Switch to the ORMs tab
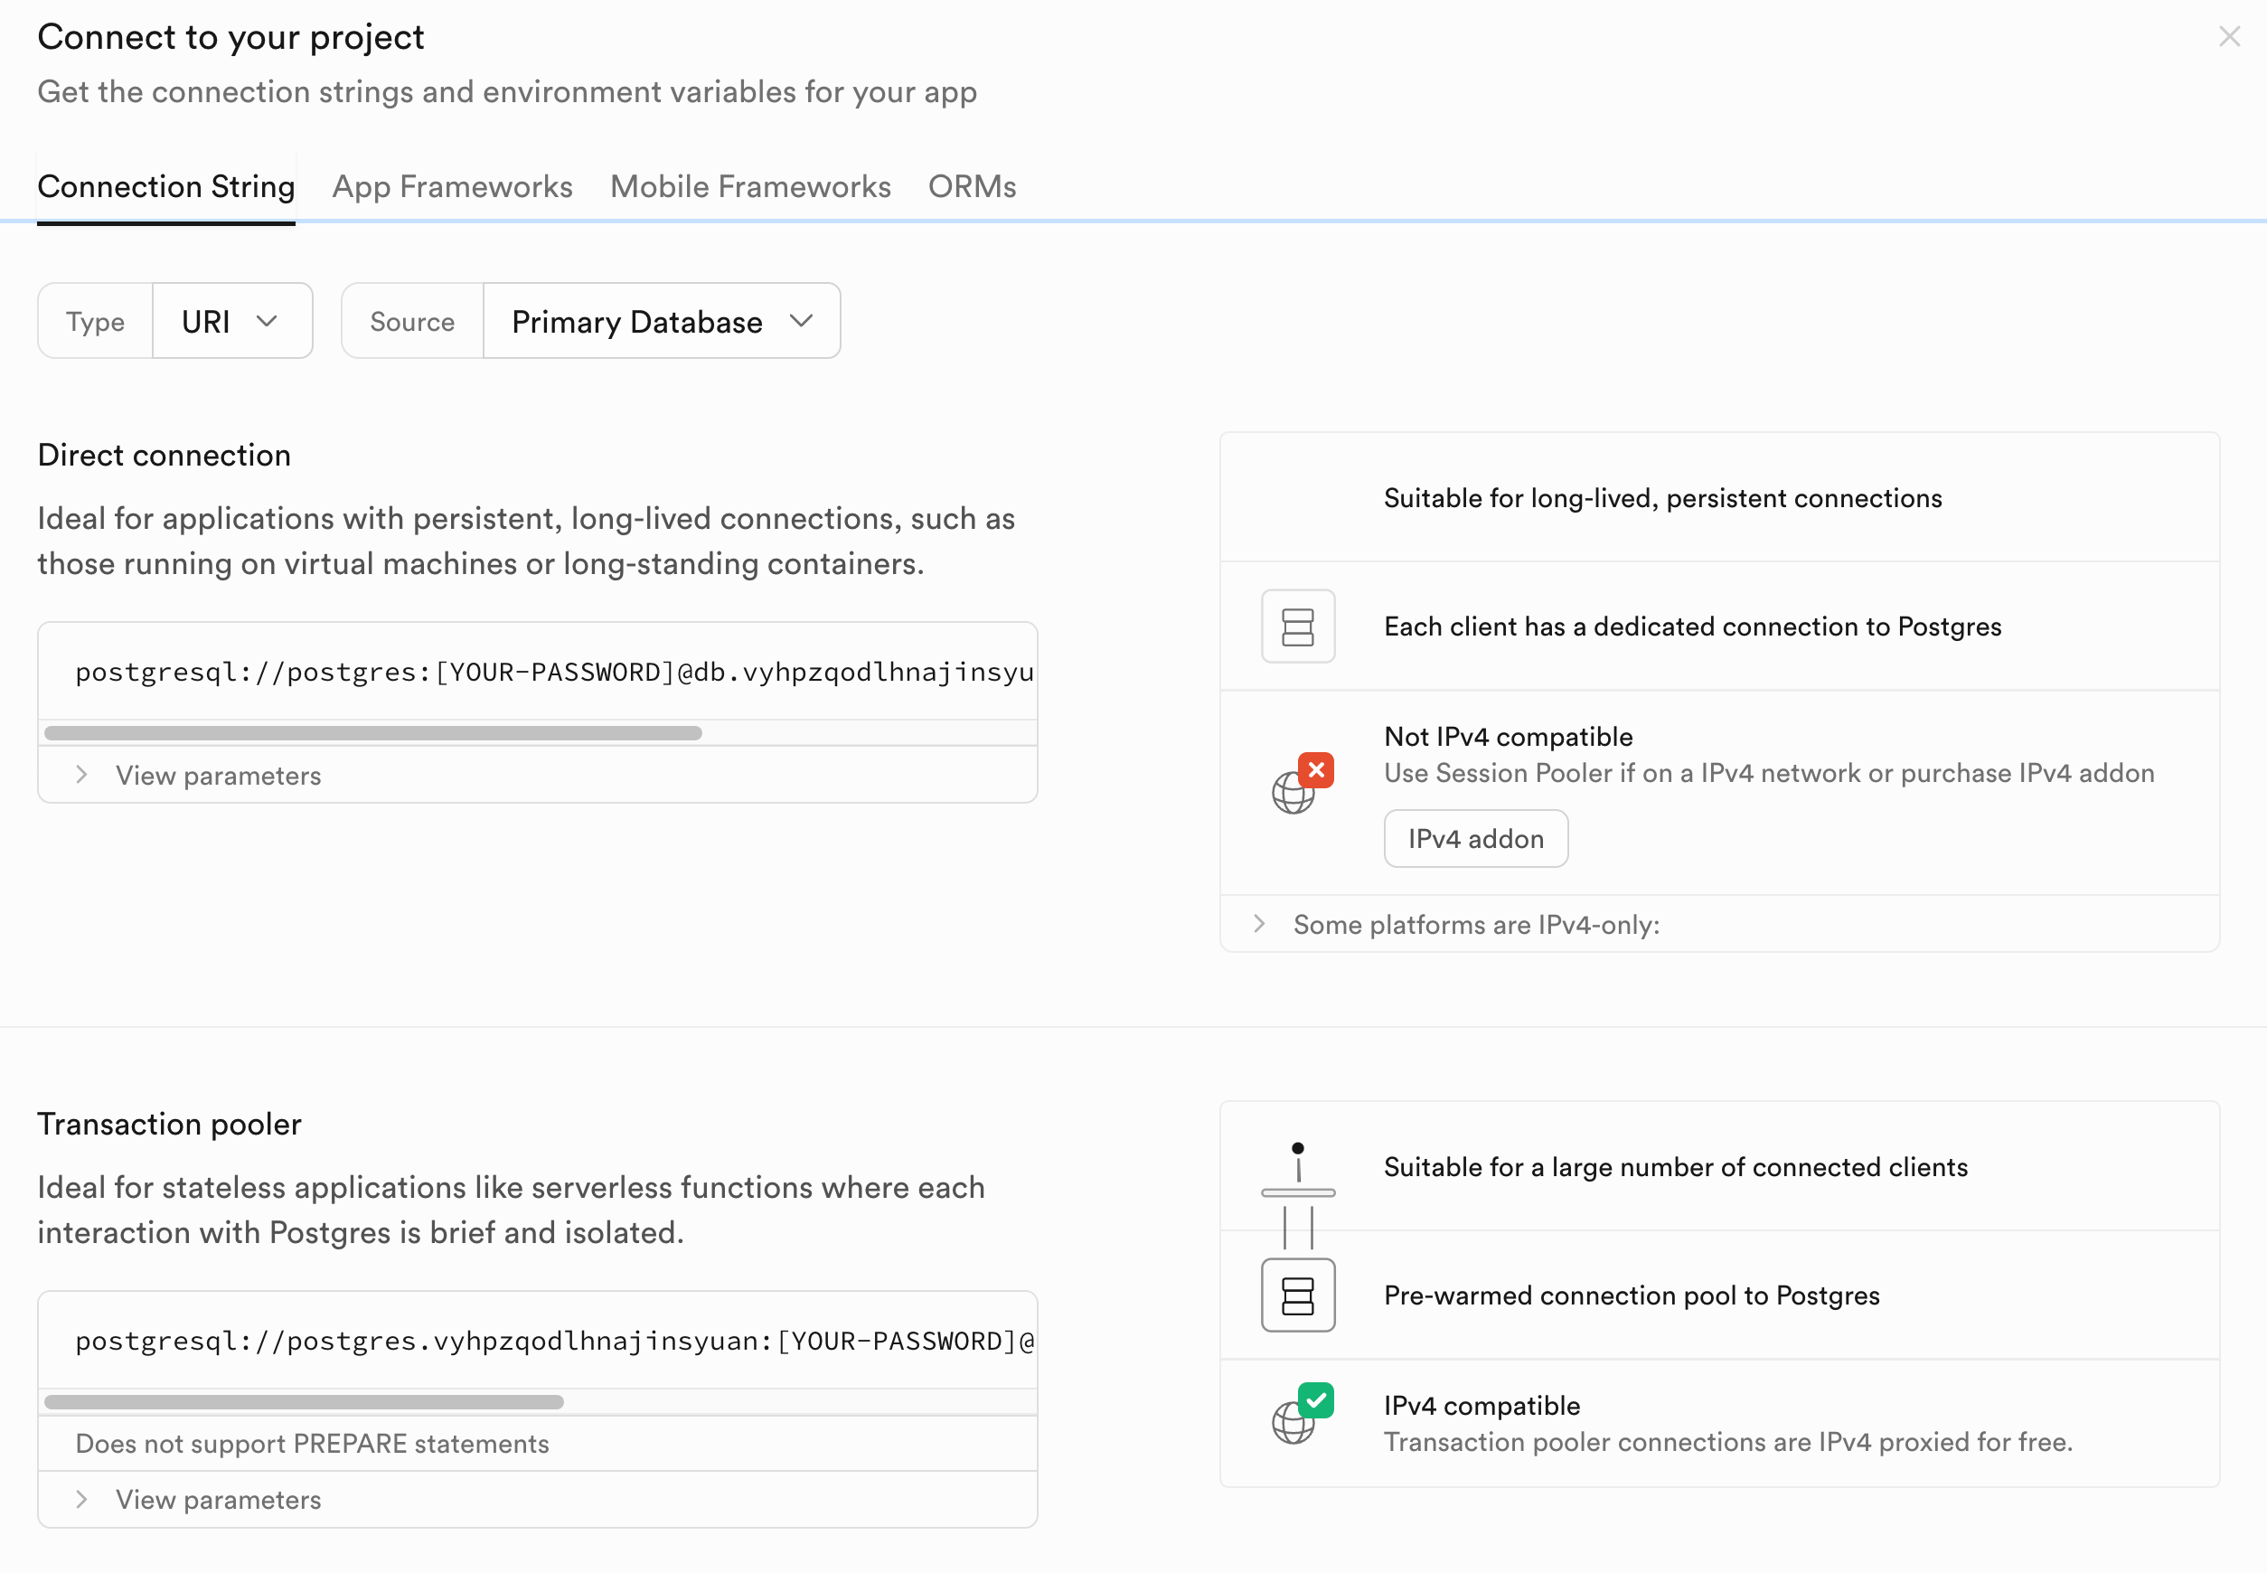 pos(970,184)
